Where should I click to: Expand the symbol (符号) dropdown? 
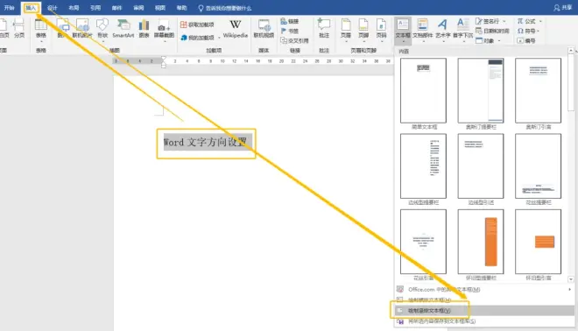[539, 31]
